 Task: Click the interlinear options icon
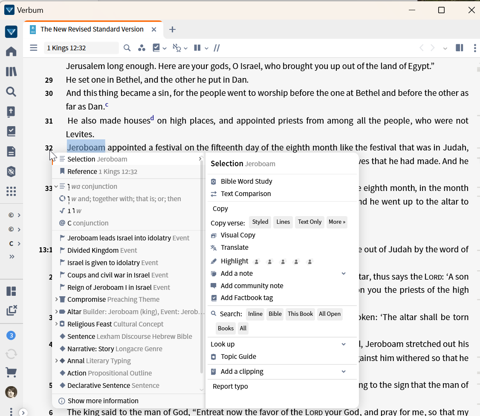[x=177, y=48]
